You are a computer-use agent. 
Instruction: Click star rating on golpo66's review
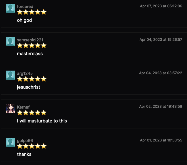coord(31,146)
